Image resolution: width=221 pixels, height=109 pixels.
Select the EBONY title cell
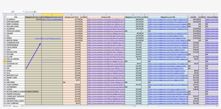click(x=16, y=61)
